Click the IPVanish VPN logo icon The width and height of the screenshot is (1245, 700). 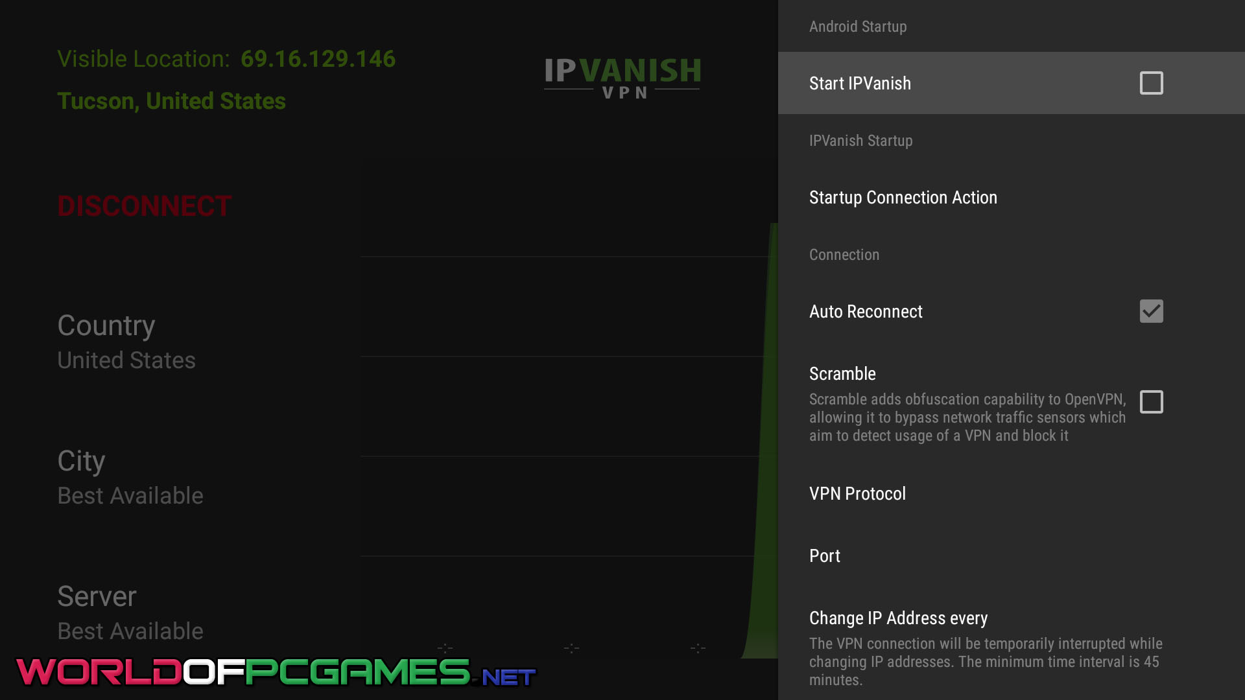pyautogui.click(x=622, y=77)
